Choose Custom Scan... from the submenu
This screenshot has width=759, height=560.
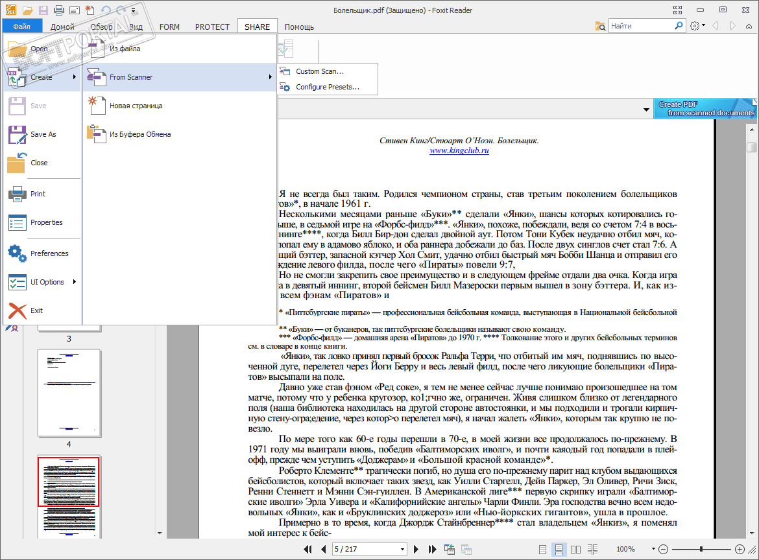click(328, 71)
